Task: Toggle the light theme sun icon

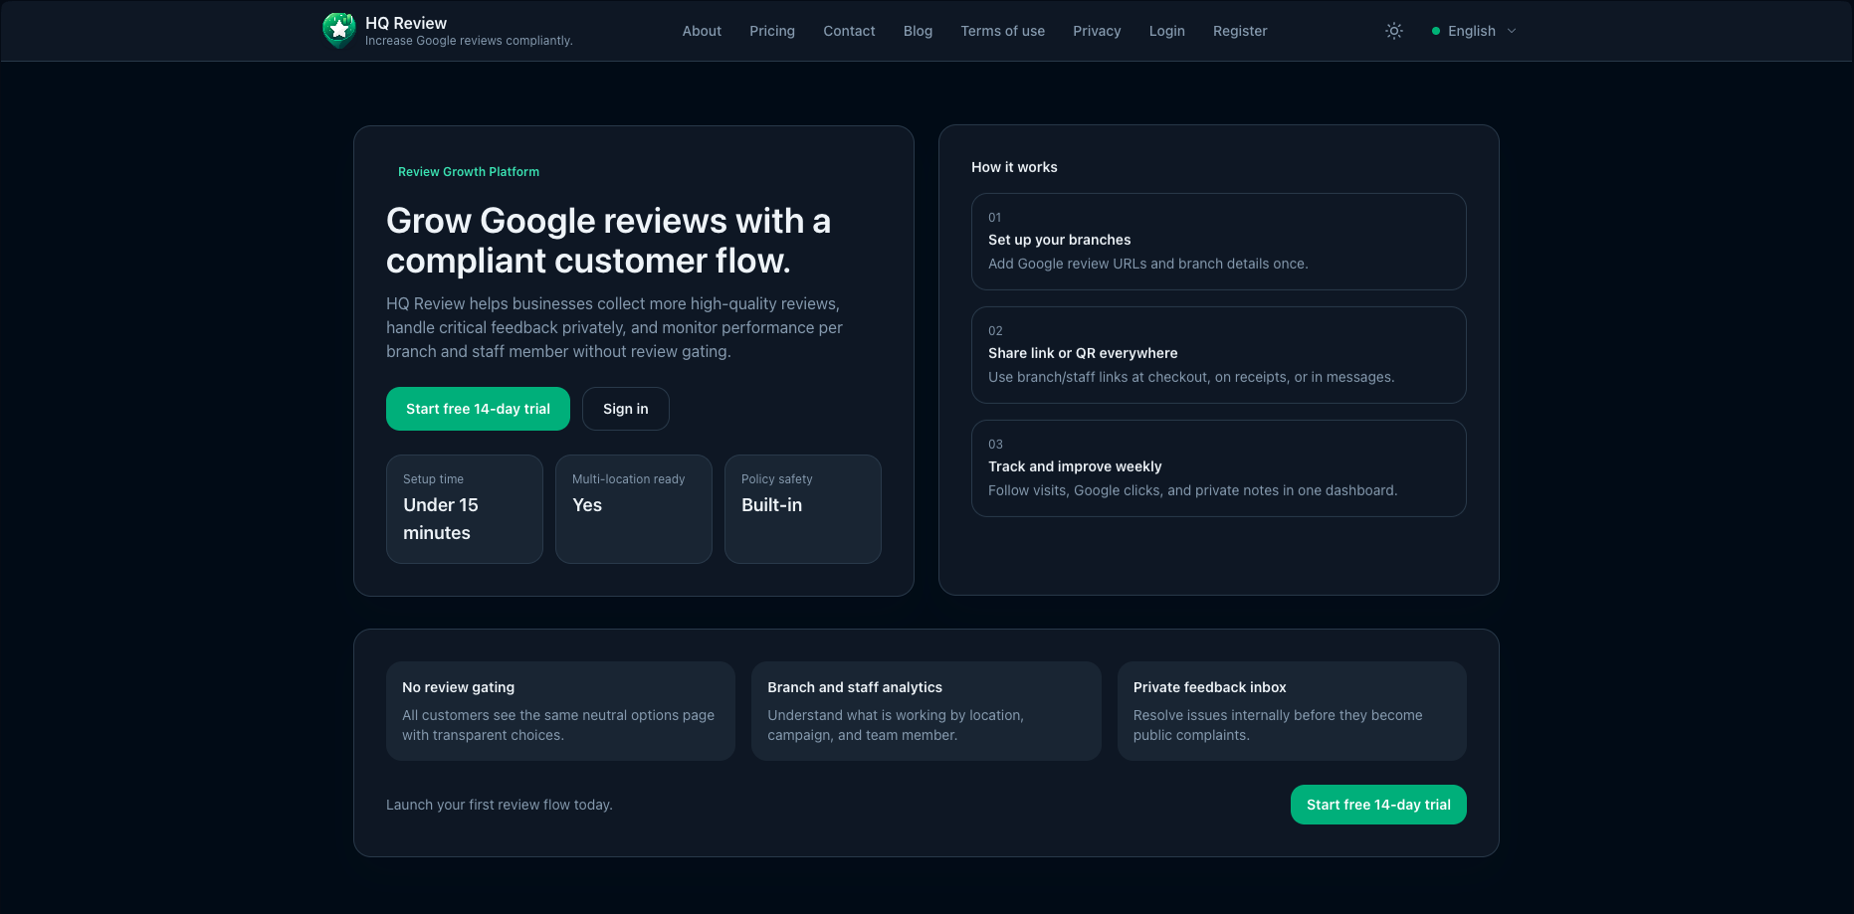Action: (x=1393, y=31)
